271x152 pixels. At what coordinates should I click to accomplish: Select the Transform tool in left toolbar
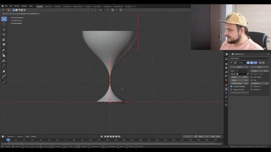4,44
